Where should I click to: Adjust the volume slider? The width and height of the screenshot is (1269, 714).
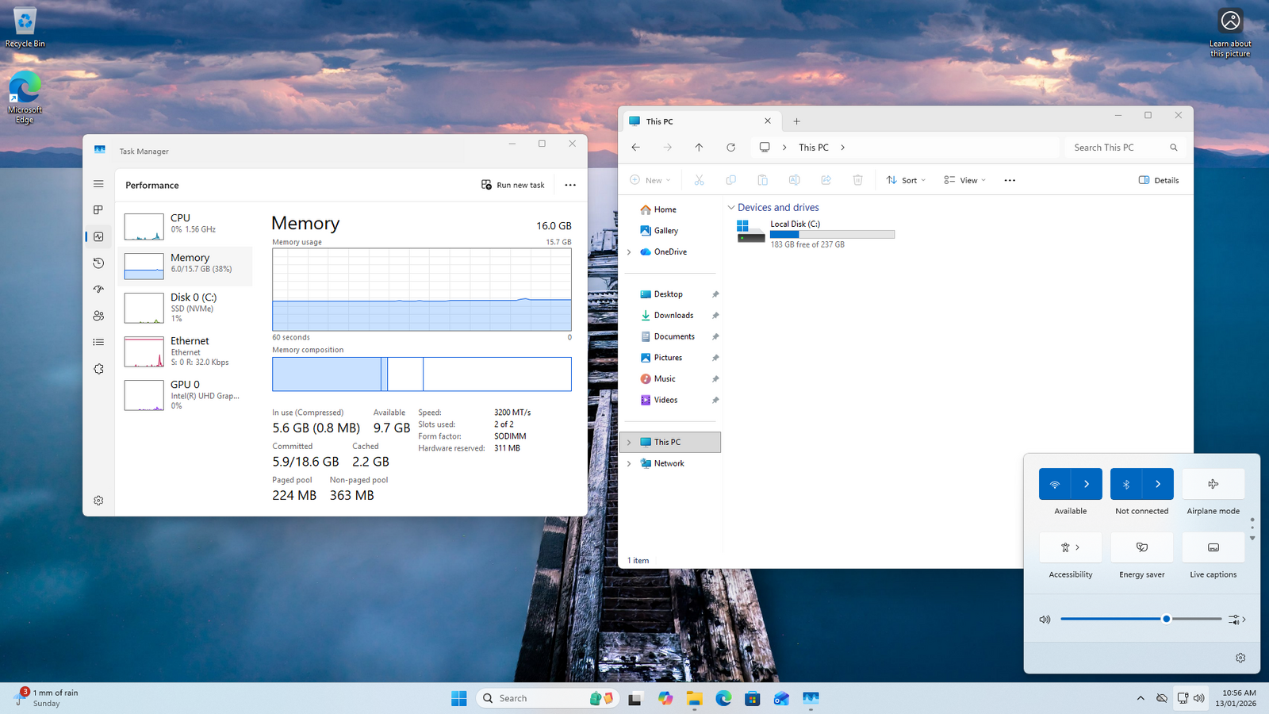tap(1166, 619)
